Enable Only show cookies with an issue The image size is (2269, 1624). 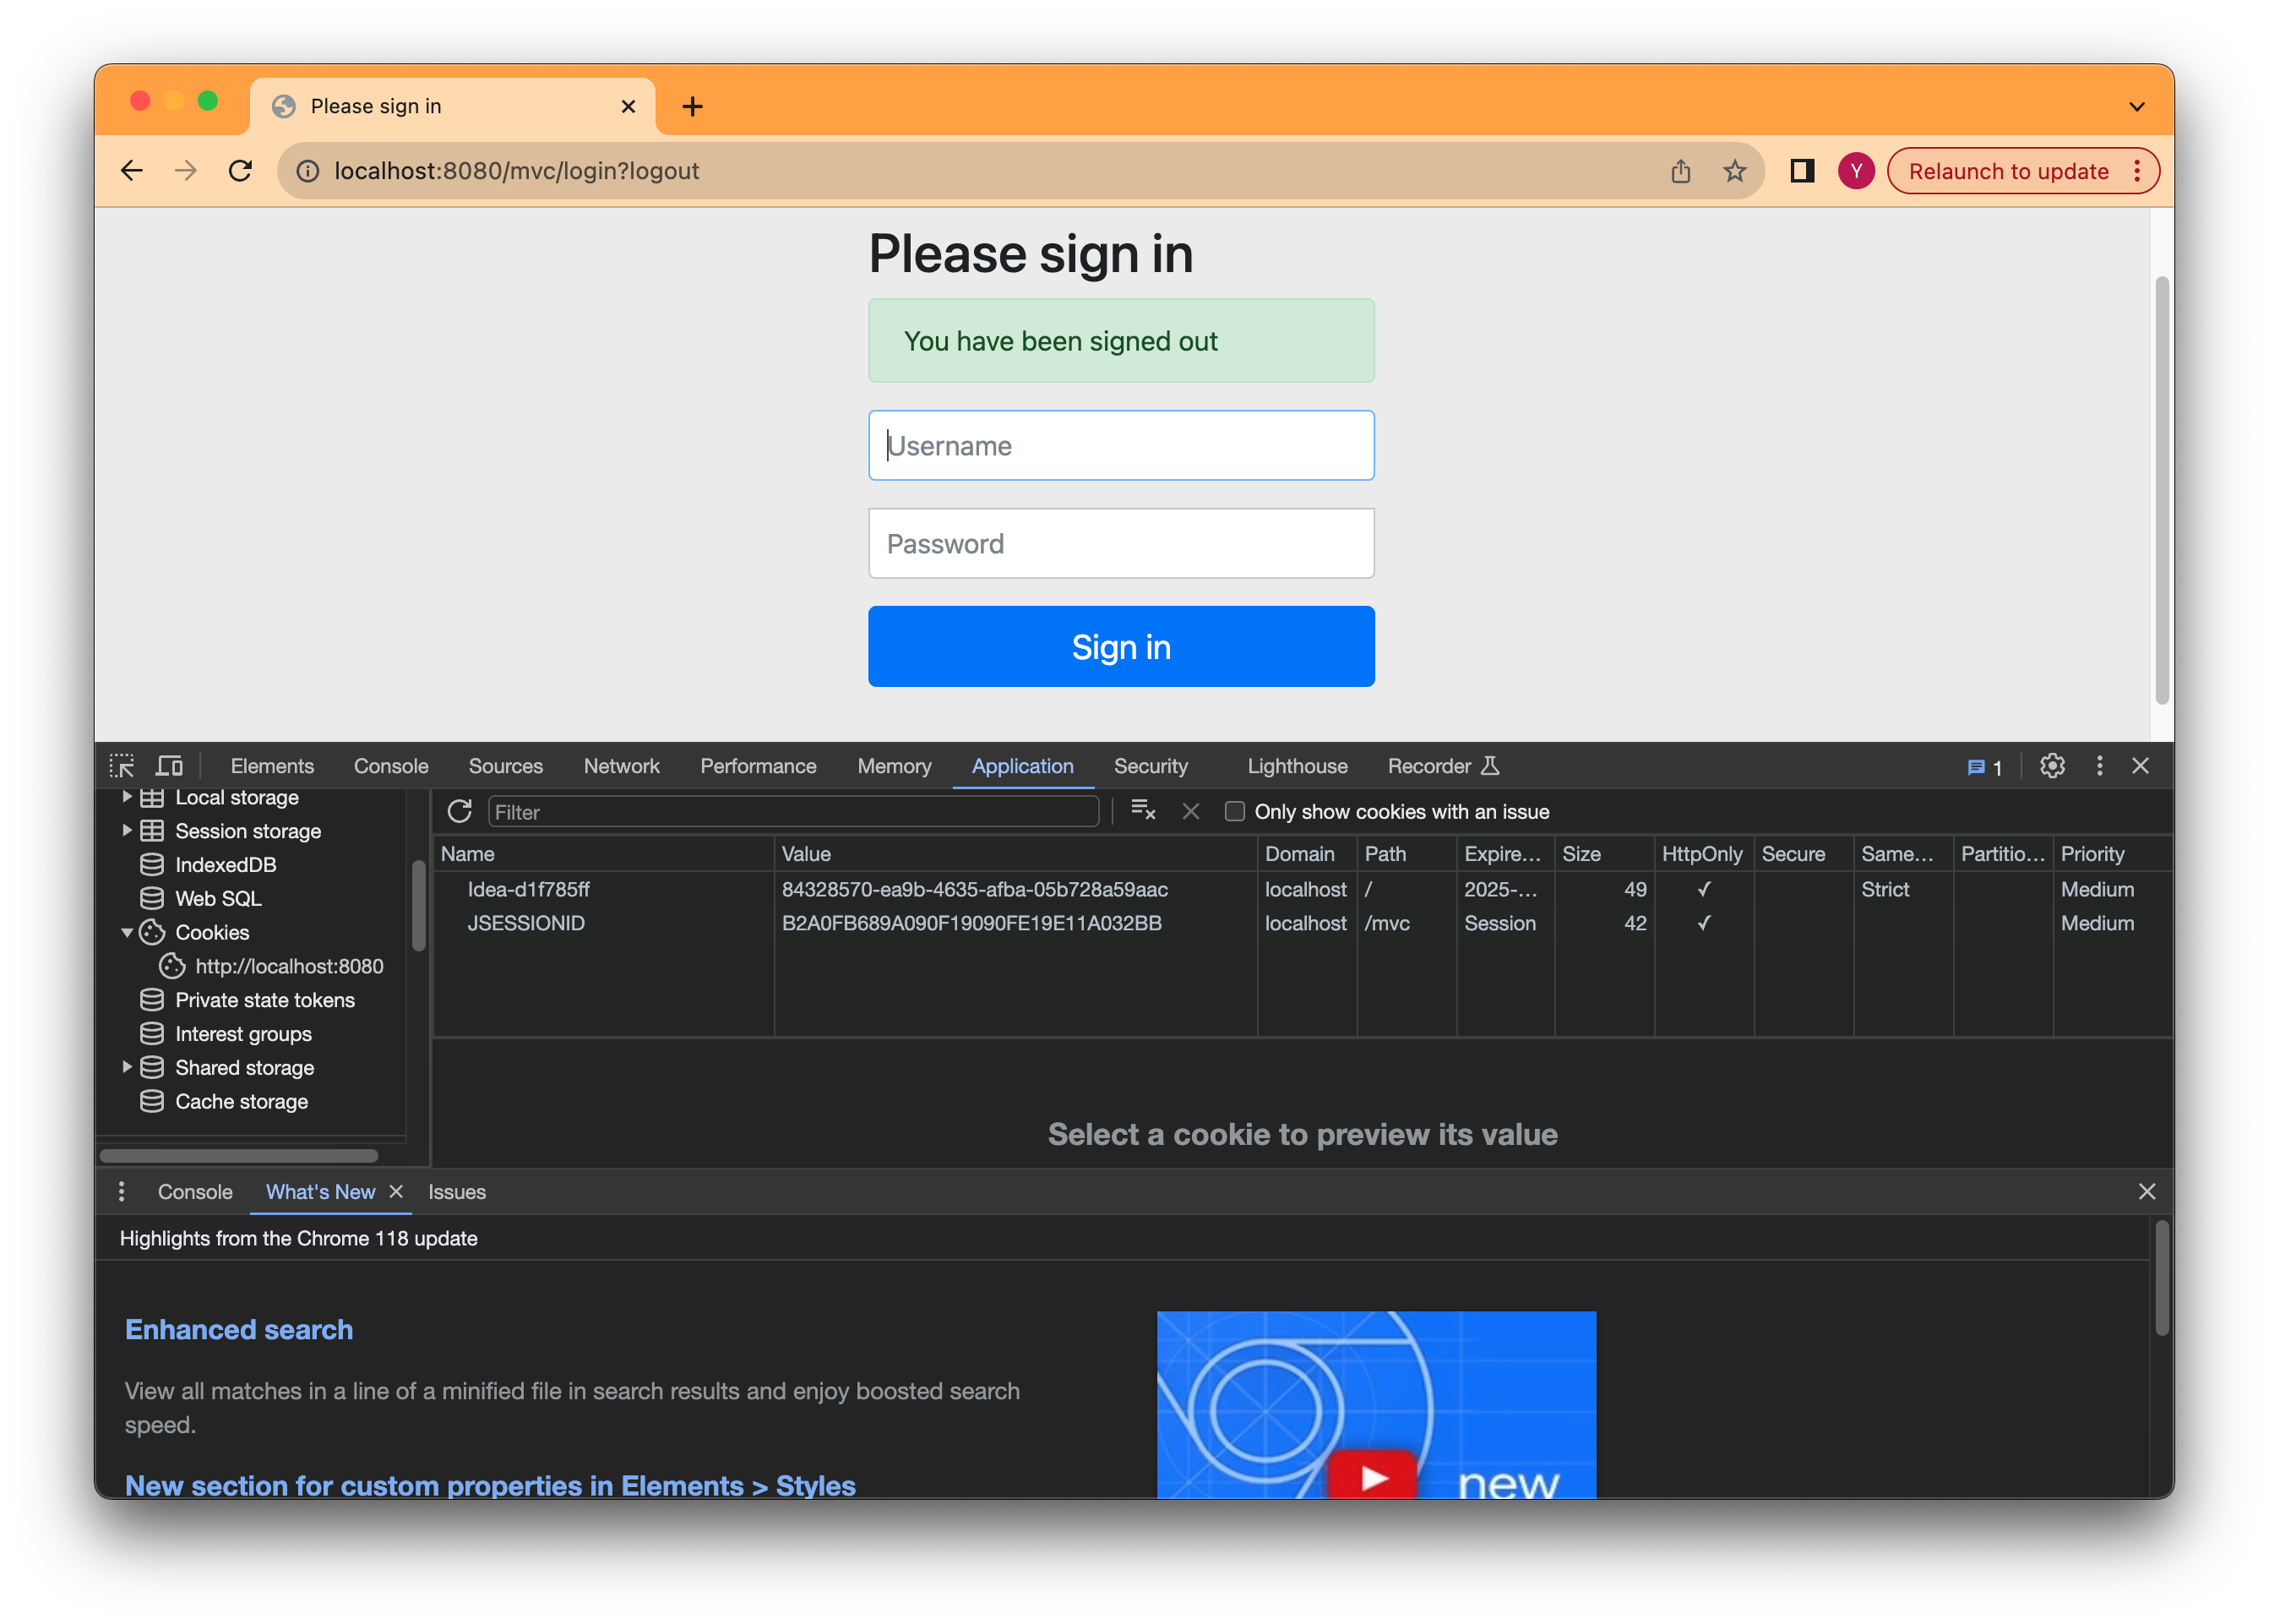coord(1234,811)
